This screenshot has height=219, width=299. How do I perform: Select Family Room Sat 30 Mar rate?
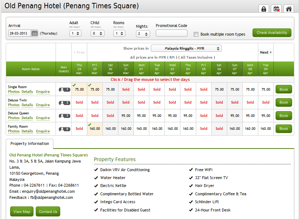point(110,129)
